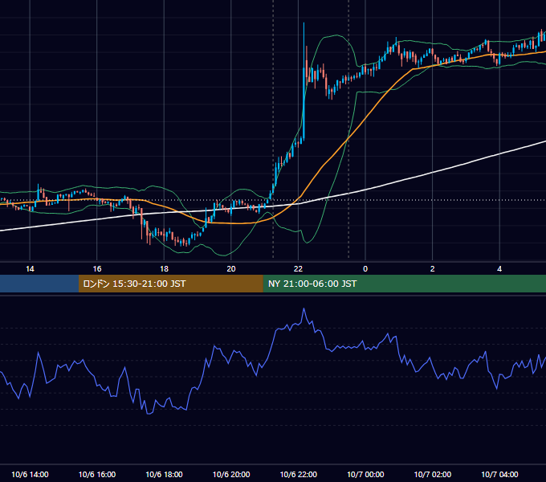Click the 10/6 18:00 date label
Image resolution: width=546 pixels, height=482 pixels.
click(x=164, y=474)
